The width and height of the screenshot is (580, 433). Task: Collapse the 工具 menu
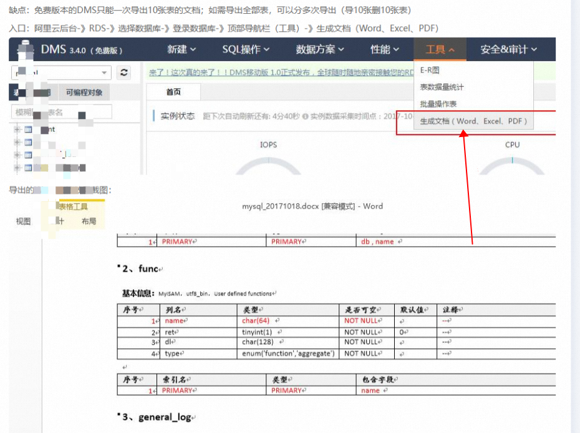tap(440, 49)
